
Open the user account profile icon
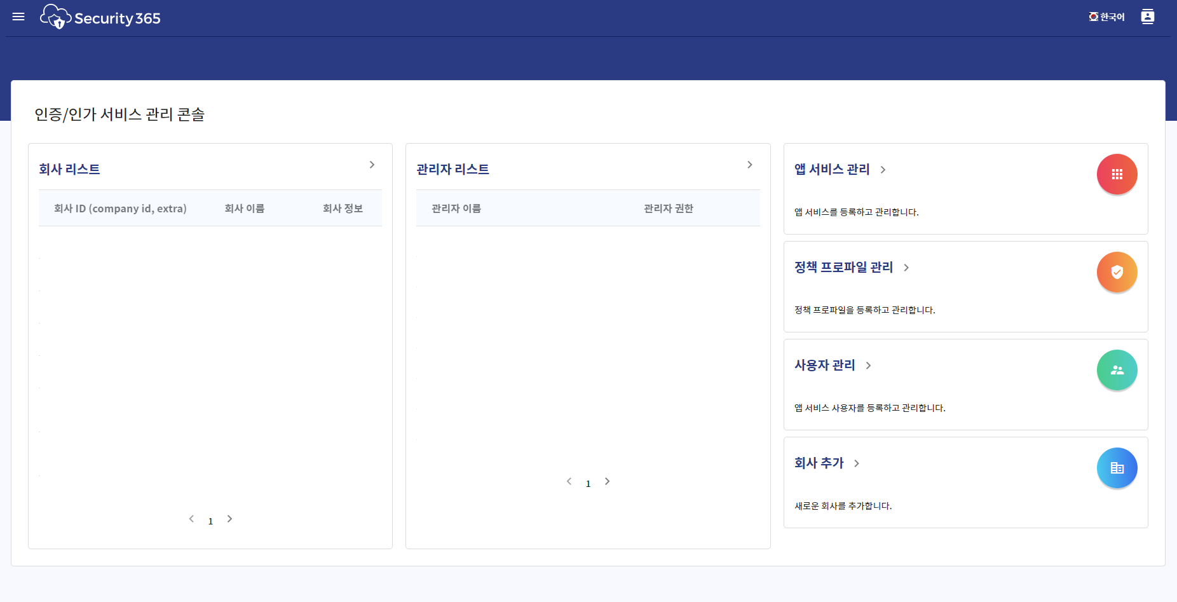click(x=1147, y=17)
